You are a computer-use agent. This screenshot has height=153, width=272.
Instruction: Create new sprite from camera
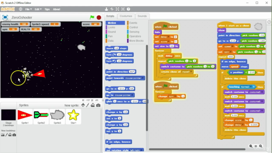point(98,105)
